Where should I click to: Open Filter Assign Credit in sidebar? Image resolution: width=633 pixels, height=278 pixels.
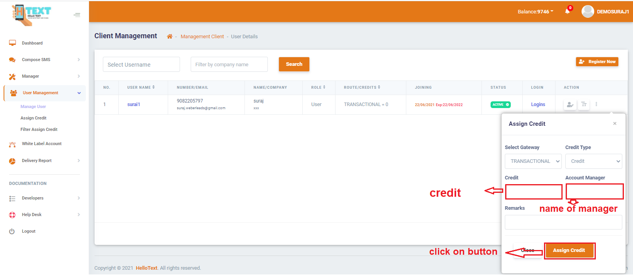(39, 130)
